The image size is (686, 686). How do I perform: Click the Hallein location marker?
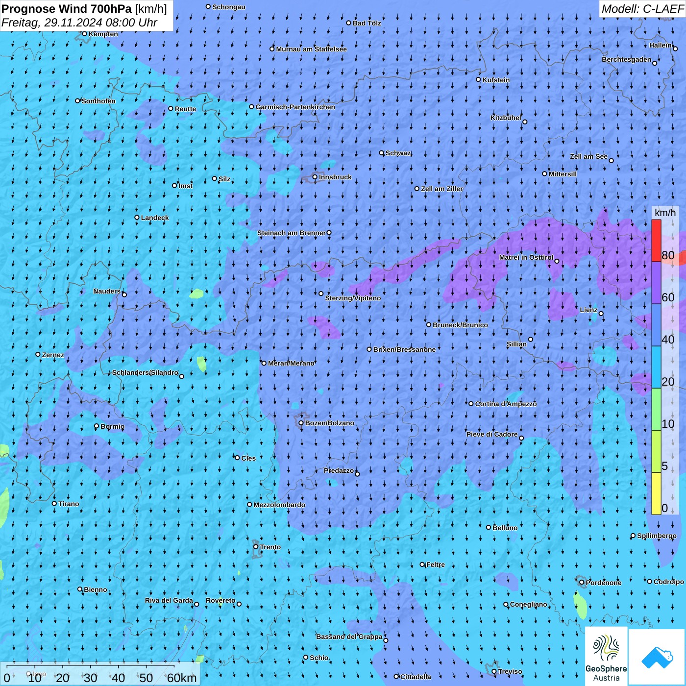pos(675,49)
